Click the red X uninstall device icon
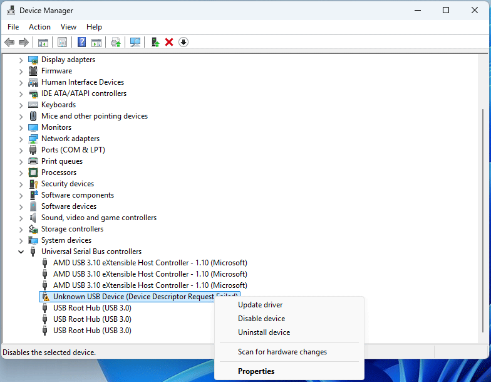The width and height of the screenshot is (491, 382). click(x=169, y=42)
